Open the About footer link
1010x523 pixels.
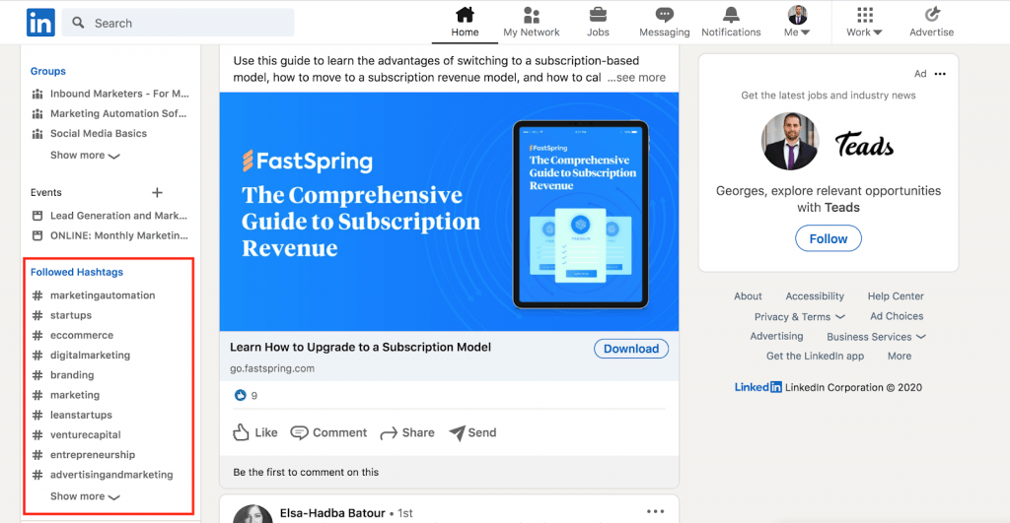coord(748,295)
